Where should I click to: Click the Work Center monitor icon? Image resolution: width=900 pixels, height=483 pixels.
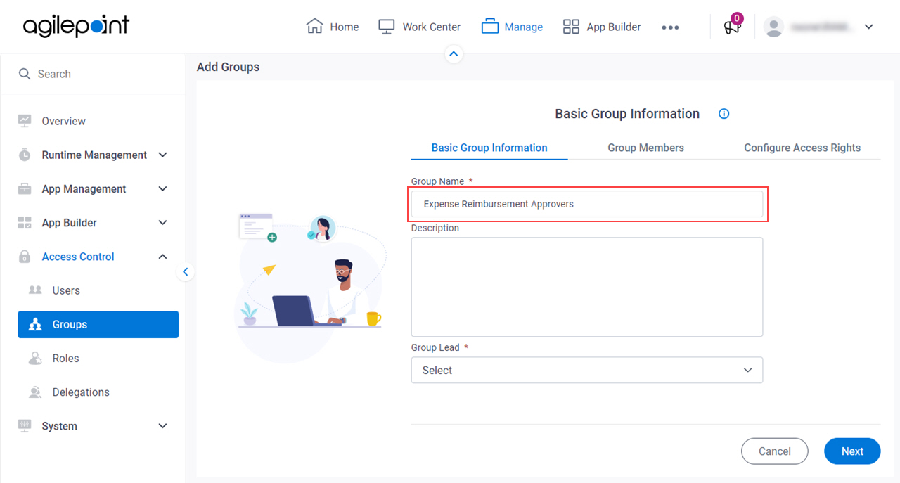(387, 27)
